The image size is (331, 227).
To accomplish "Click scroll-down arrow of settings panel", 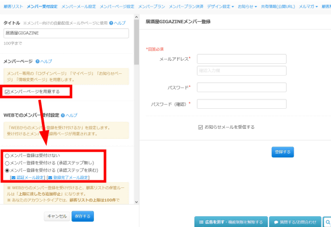I will [137, 202].
